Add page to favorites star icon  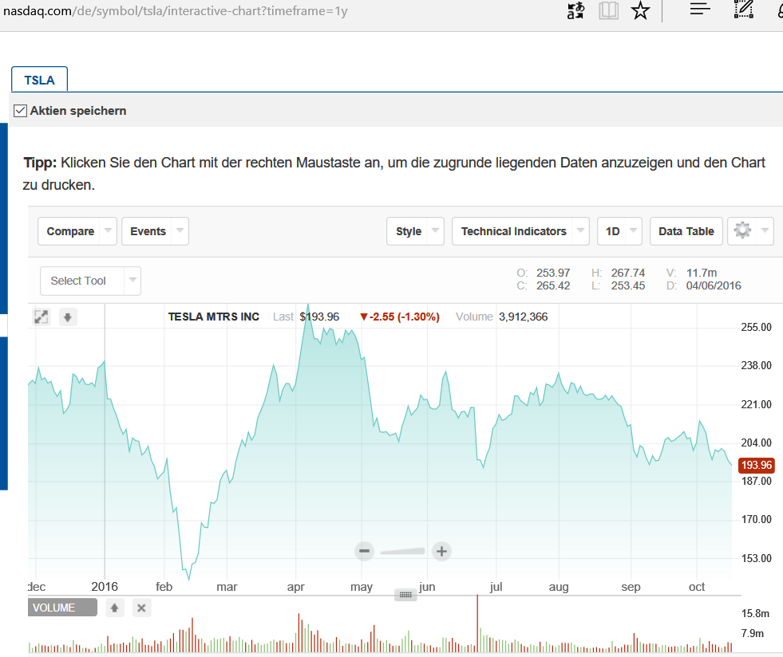[x=640, y=10]
